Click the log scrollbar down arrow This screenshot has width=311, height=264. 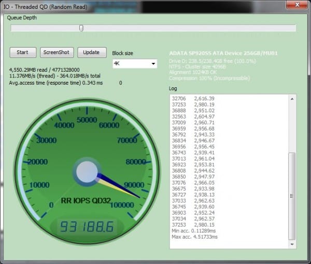click(292, 244)
